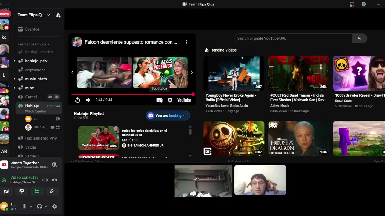Seek on the red video progress bar

tap(132, 94)
